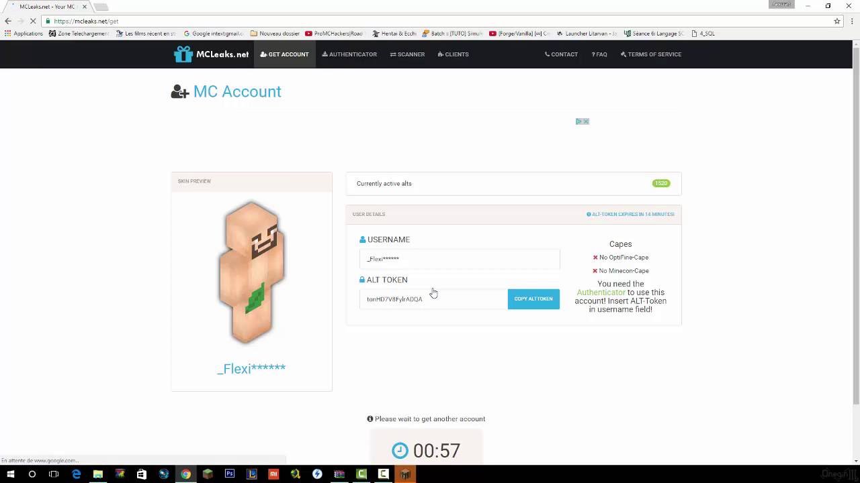
Task: Open Minecraft grass block taskbar icon
Action: [208, 474]
